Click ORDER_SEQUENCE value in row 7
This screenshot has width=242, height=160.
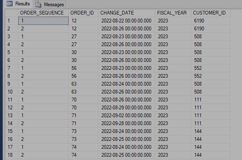[x=43, y=68]
